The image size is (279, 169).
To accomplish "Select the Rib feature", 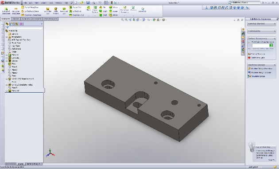I will [x=102, y=7].
